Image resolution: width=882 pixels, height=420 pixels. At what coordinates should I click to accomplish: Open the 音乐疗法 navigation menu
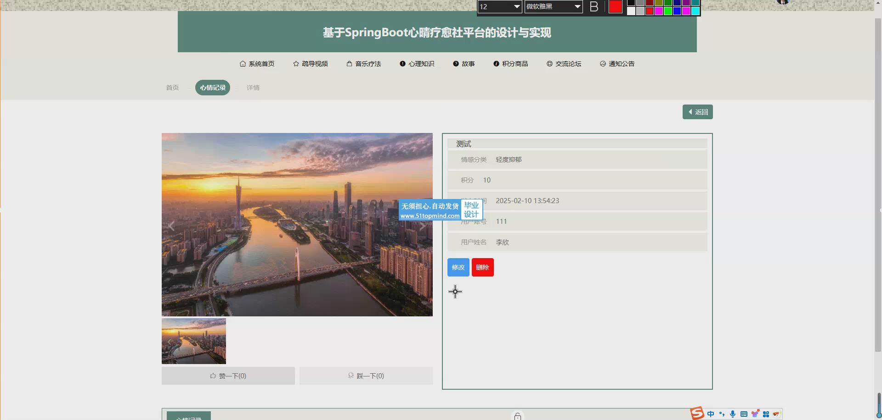(x=364, y=64)
